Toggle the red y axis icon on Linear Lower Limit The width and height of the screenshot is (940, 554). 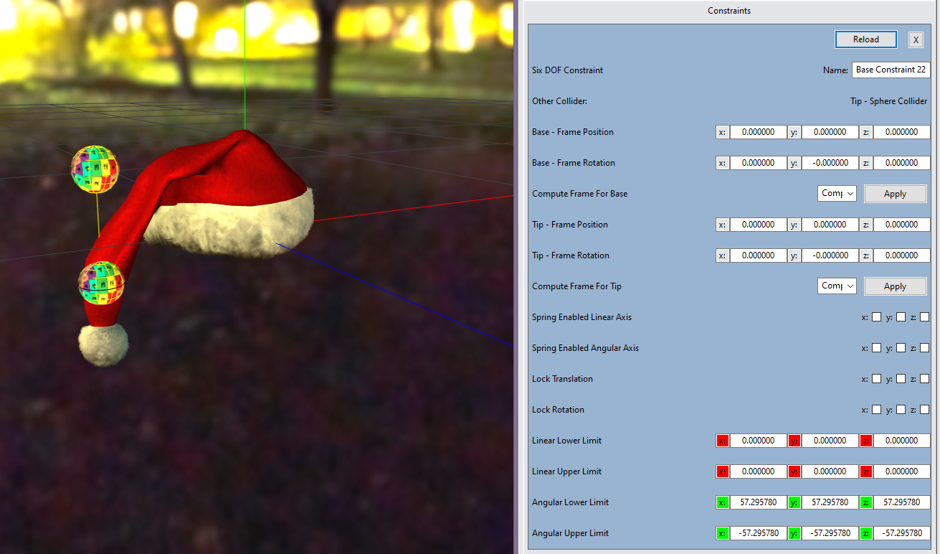point(794,440)
